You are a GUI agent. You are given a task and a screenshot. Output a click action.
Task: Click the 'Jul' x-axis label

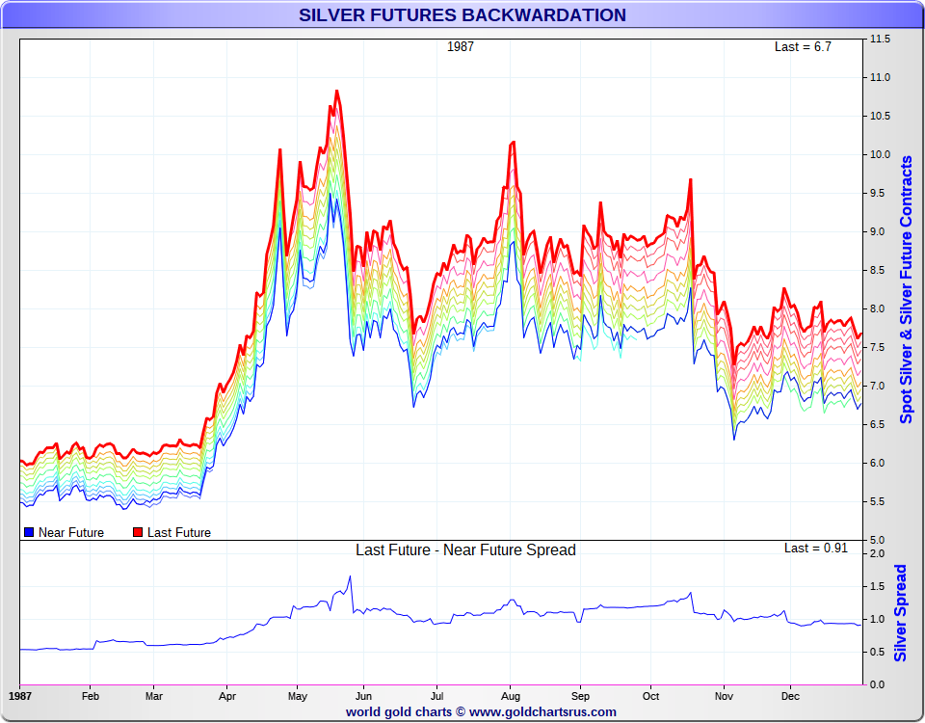pyautogui.click(x=436, y=696)
